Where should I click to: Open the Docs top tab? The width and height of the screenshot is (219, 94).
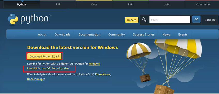coord(94,4)
